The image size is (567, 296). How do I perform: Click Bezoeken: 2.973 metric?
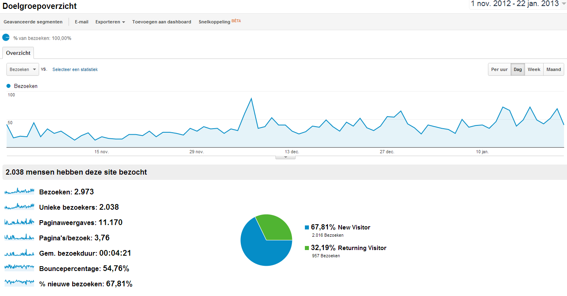coord(67,192)
